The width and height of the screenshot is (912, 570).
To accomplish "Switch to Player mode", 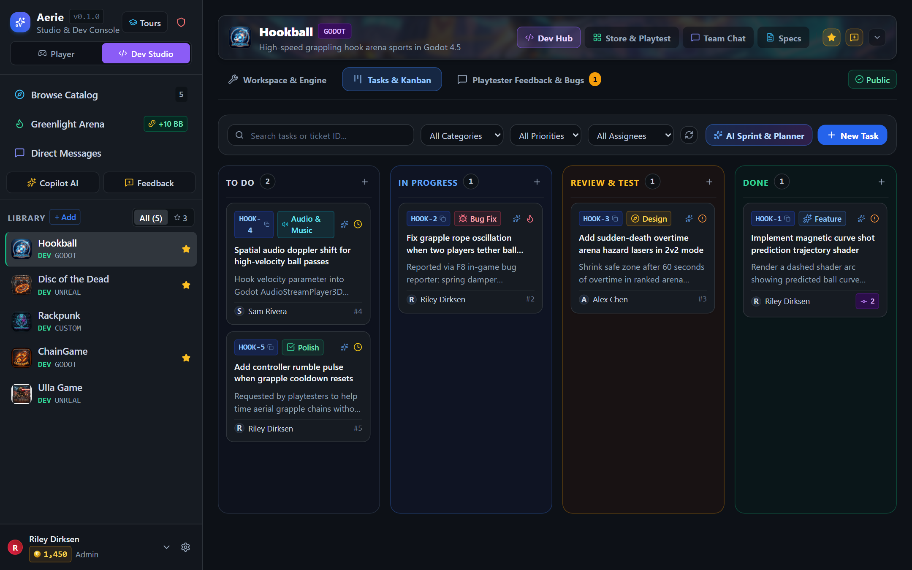I will click(57, 54).
